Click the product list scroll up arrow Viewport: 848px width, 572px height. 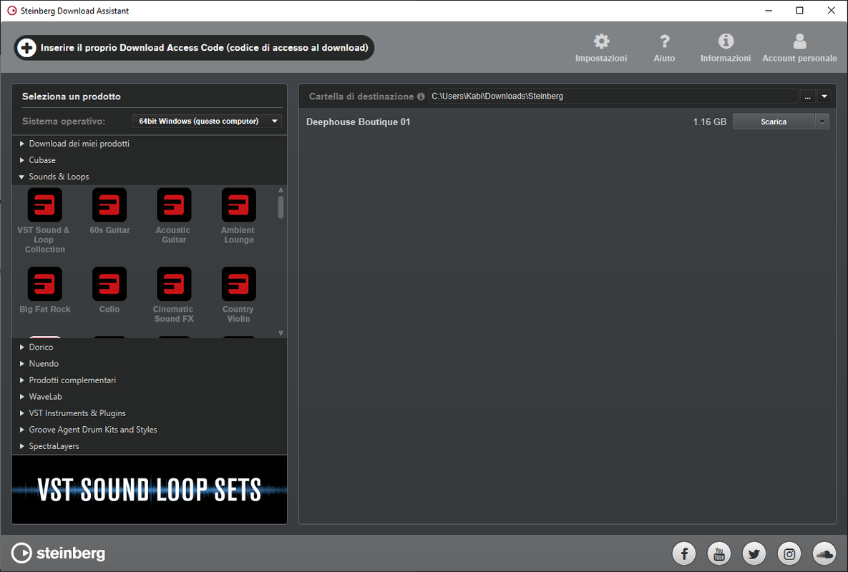(x=281, y=190)
